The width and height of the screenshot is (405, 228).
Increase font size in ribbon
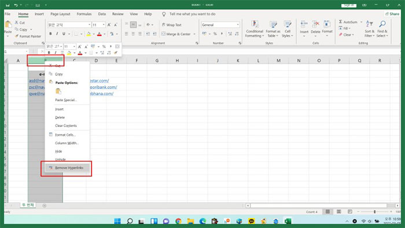tap(109, 25)
